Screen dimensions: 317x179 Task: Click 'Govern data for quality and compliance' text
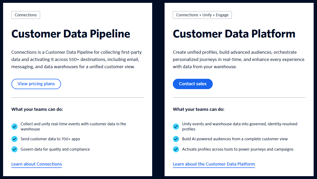pos(55,149)
